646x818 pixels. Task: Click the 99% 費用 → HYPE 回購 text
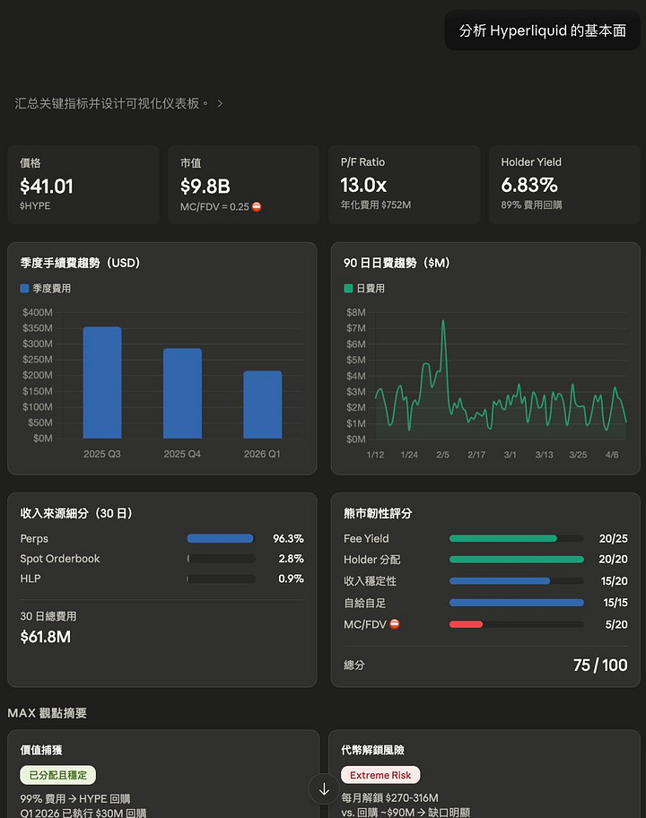click(75, 798)
